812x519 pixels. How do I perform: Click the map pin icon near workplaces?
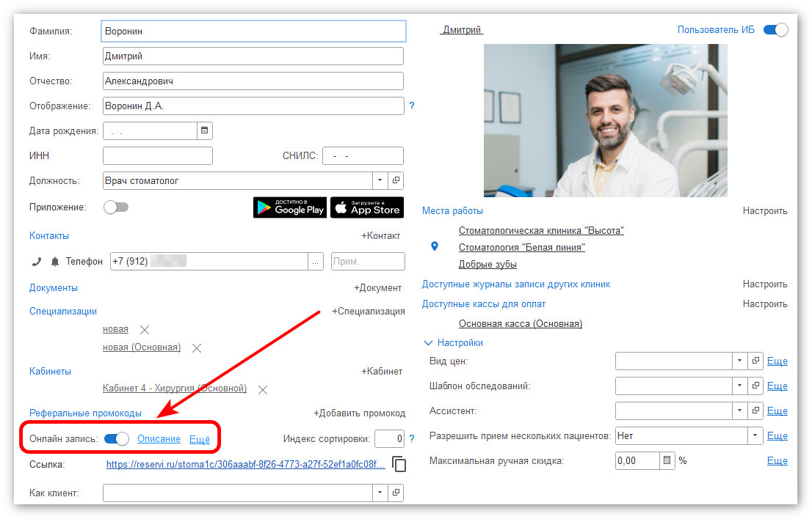coord(435,247)
